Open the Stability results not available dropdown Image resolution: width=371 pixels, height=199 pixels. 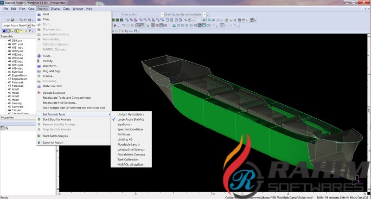tap(205, 14)
